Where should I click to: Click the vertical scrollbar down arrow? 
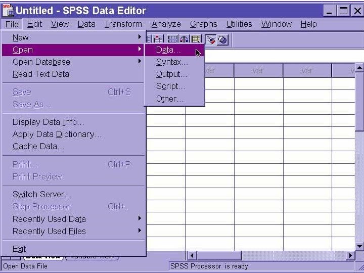[x=359, y=246]
